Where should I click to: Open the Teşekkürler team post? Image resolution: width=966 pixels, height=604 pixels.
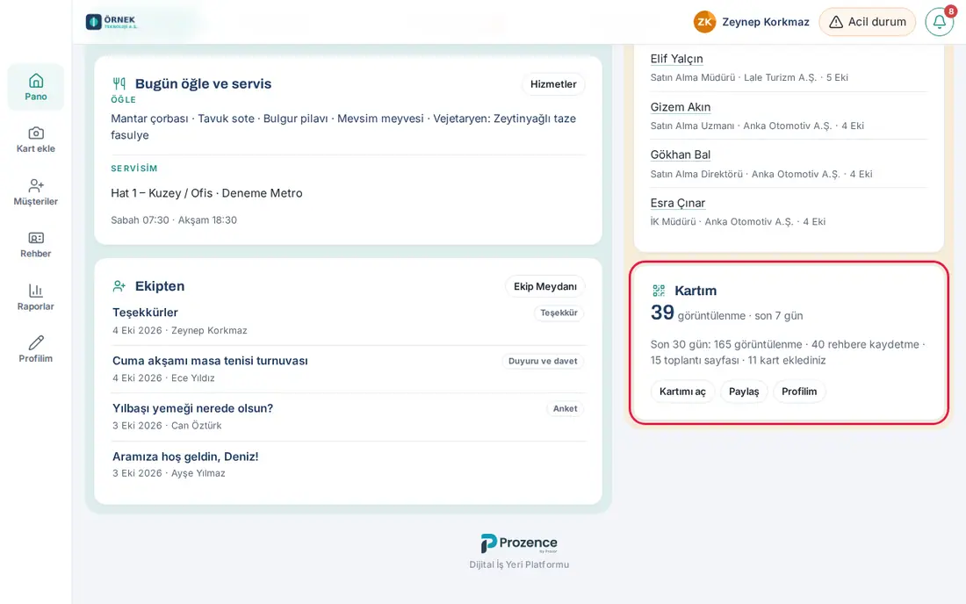coord(145,313)
